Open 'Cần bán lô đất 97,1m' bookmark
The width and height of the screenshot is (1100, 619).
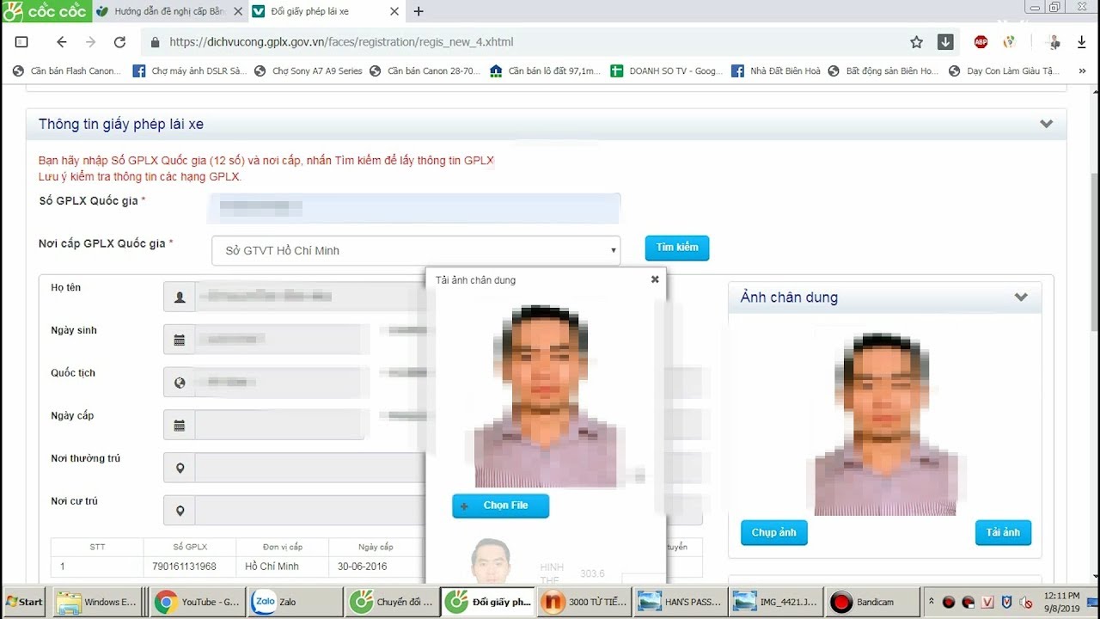546,71
